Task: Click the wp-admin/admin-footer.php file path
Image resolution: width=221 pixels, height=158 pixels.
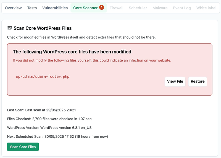Action: tap(43, 77)
